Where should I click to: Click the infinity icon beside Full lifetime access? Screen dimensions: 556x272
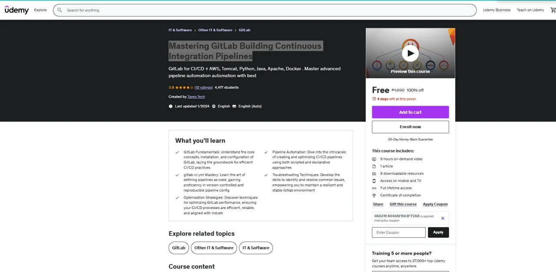(x=374, y=188)
